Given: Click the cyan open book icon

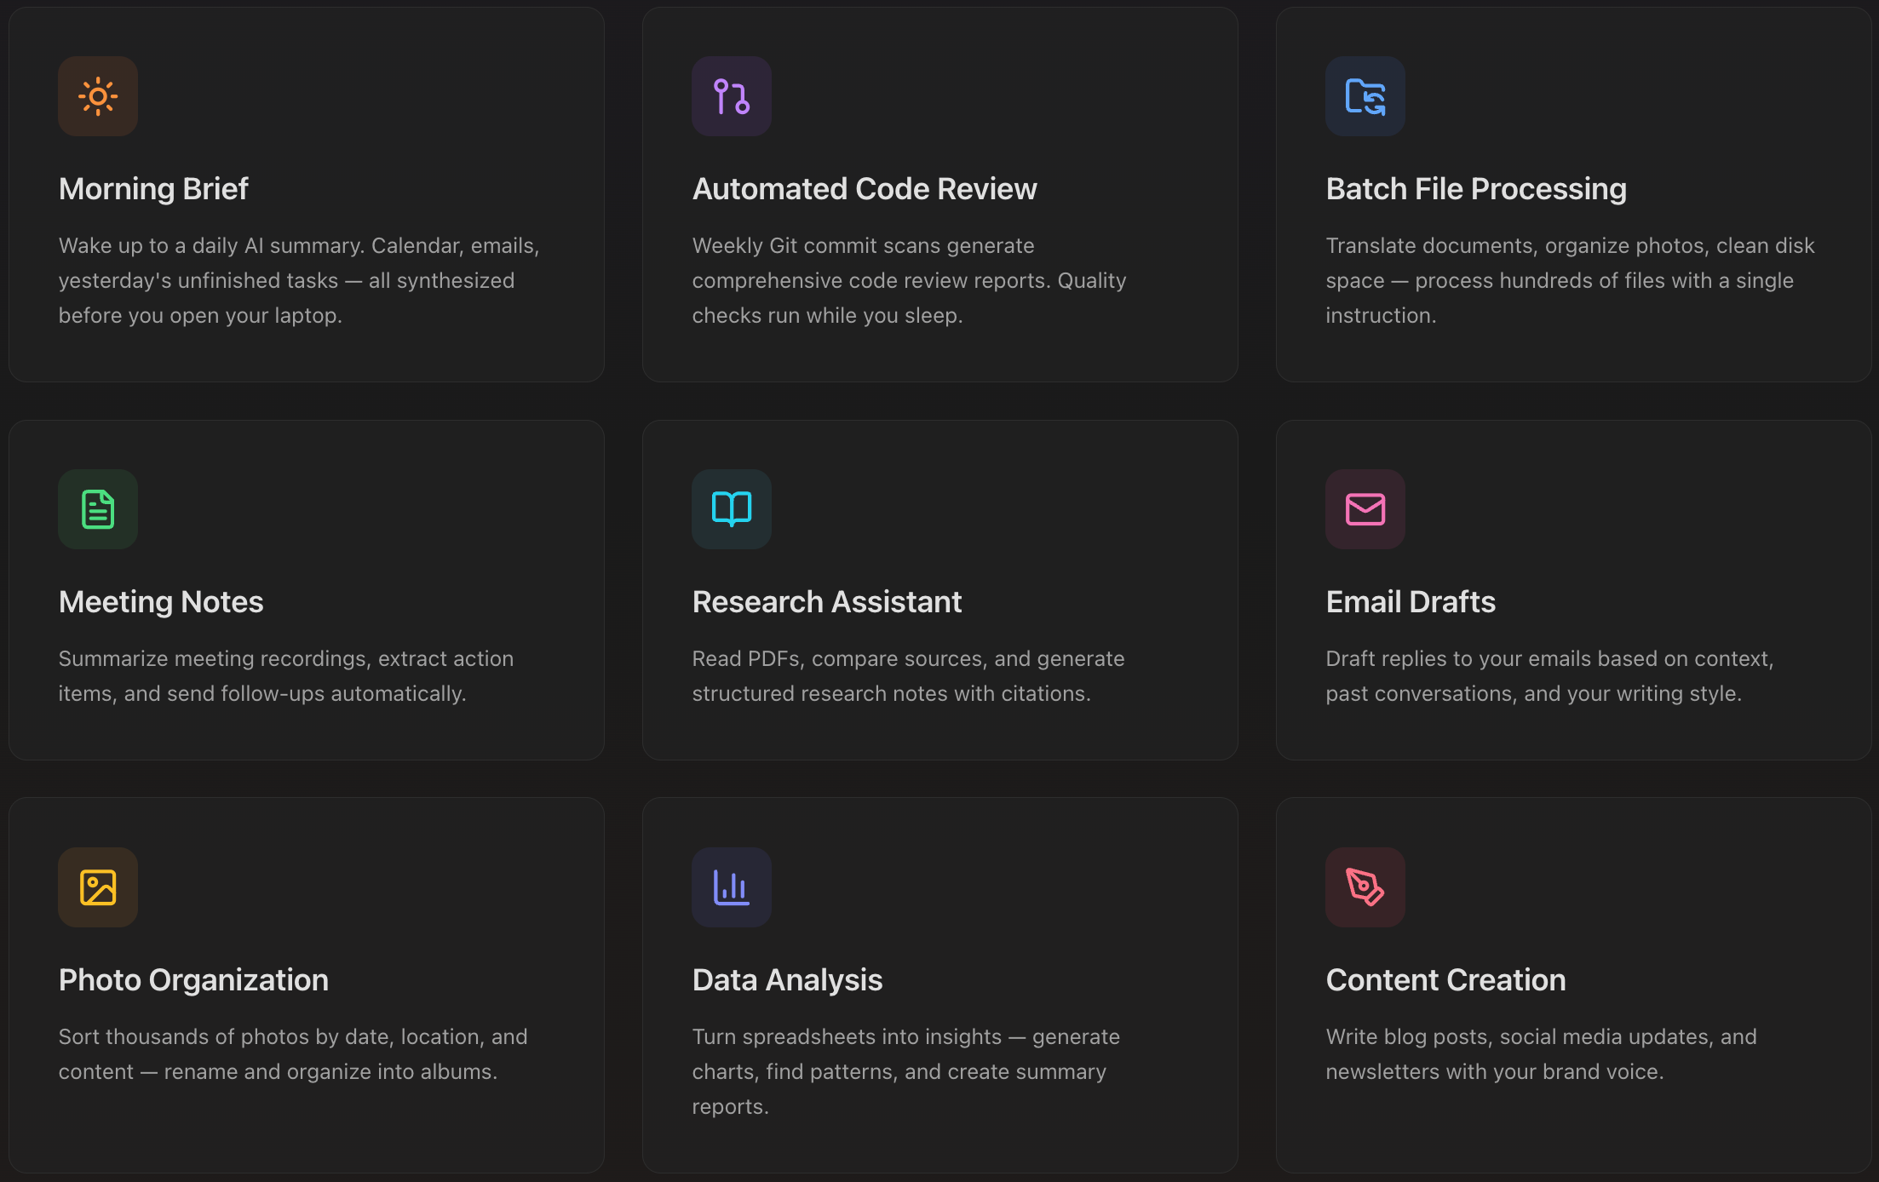Looking at the screenshot, I should (732, 509).
